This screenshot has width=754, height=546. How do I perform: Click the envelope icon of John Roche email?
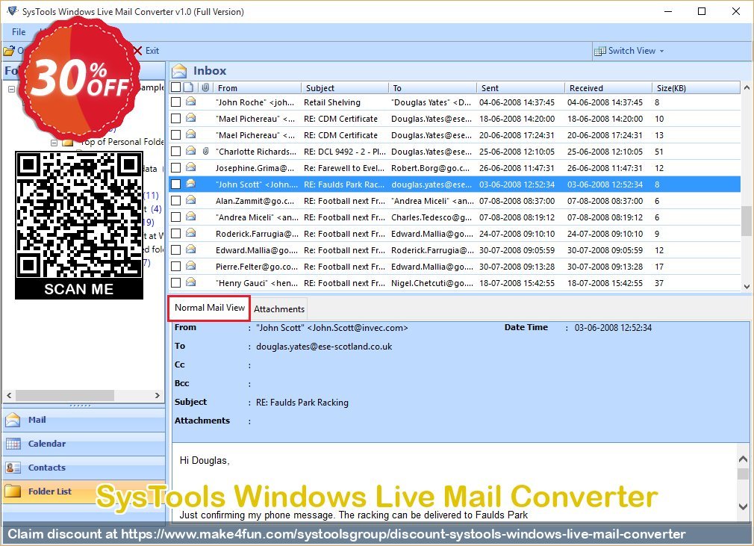coord(191,102)
